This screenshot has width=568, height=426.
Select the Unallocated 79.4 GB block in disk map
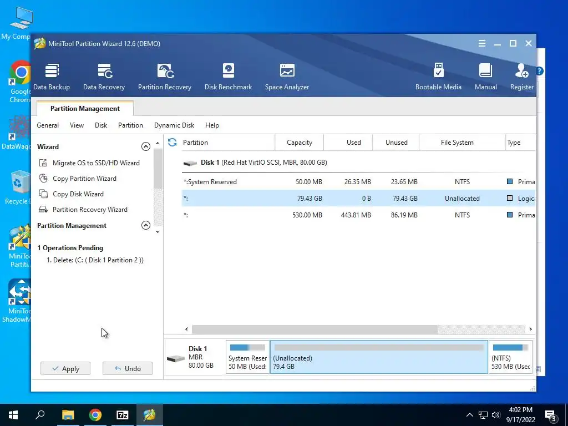379,357
